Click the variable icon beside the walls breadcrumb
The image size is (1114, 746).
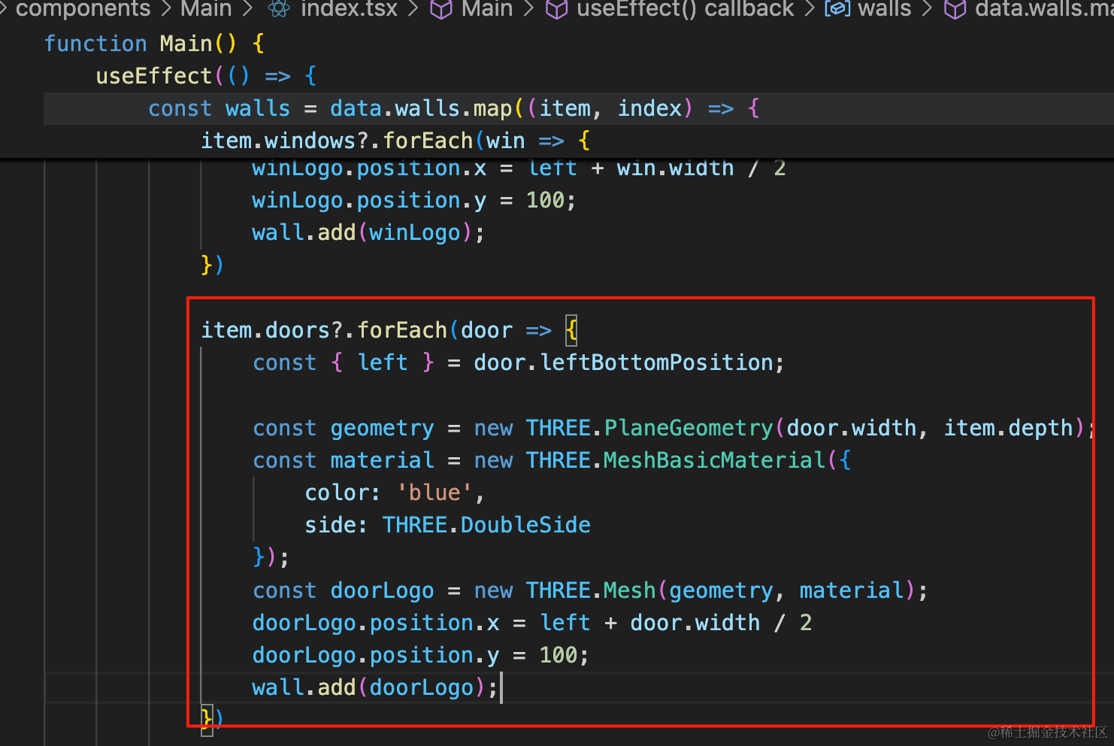tap(837, 9)
